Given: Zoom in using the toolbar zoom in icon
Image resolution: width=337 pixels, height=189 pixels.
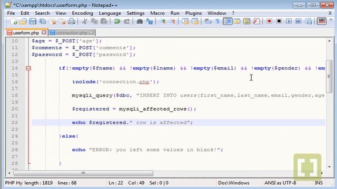Looking at the screenshot, I should click(x=163, y=22).
